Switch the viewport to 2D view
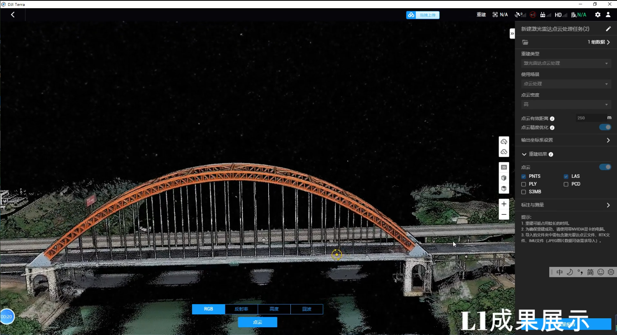 click(504, 167)
